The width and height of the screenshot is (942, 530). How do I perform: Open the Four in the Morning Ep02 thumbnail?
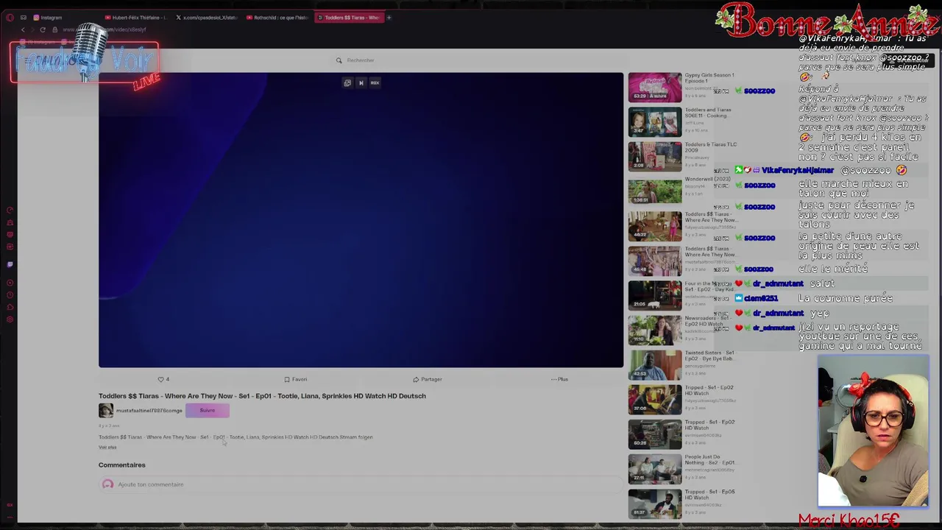(655, 295)
